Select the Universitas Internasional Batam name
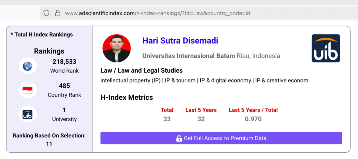Screen dimensions: 358x159 coord(188,56)
